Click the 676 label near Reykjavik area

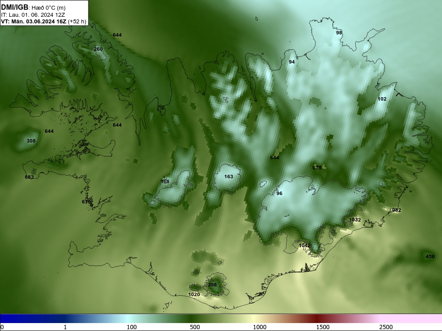click(86, 202)
